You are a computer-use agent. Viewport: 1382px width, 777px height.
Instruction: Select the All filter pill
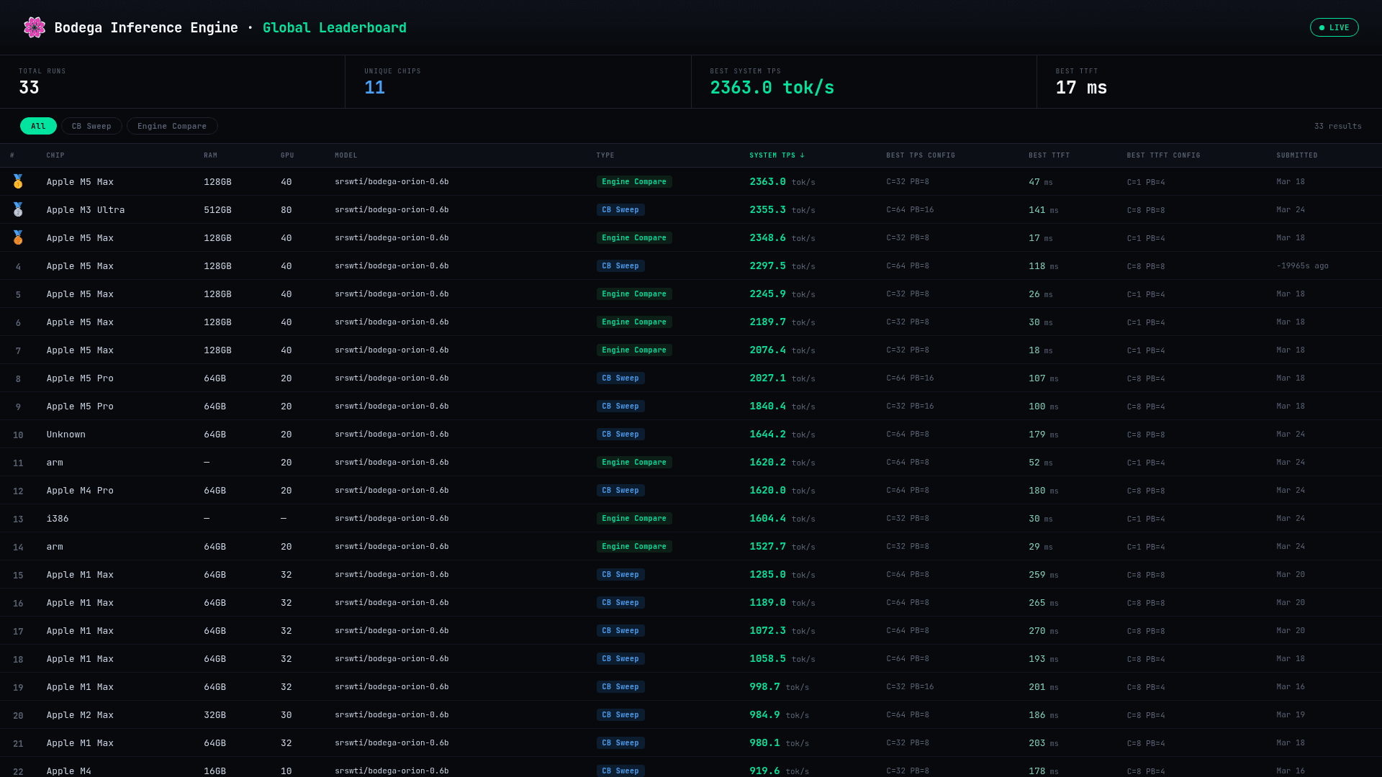pos(38,126)
